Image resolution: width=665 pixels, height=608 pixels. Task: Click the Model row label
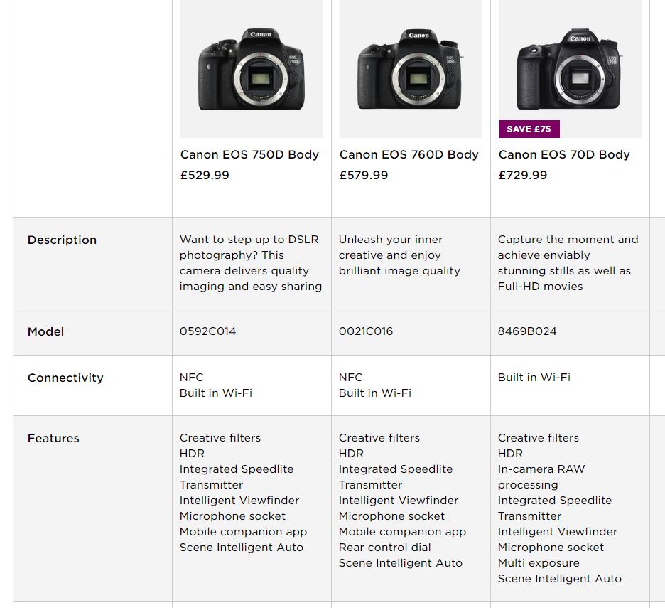click(x=45, y=331)
